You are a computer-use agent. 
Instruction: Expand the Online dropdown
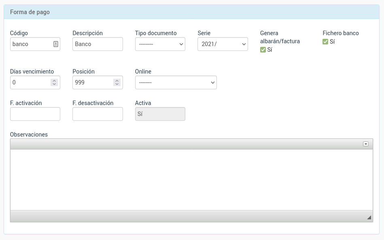(176, 82)
